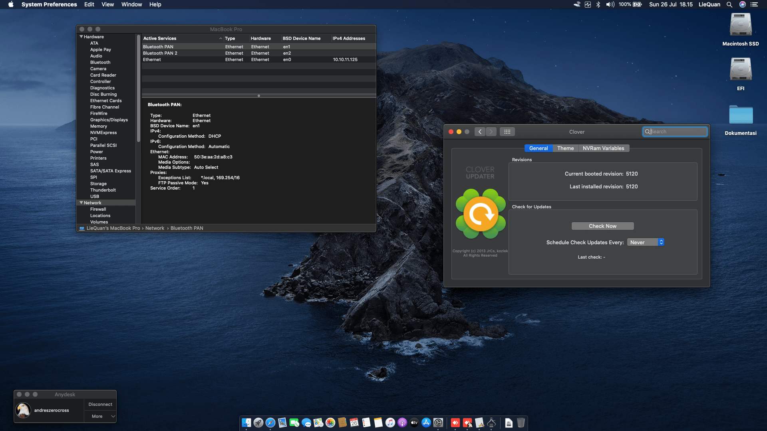Click the IPv4 Addresses column header

coord(353,38)
